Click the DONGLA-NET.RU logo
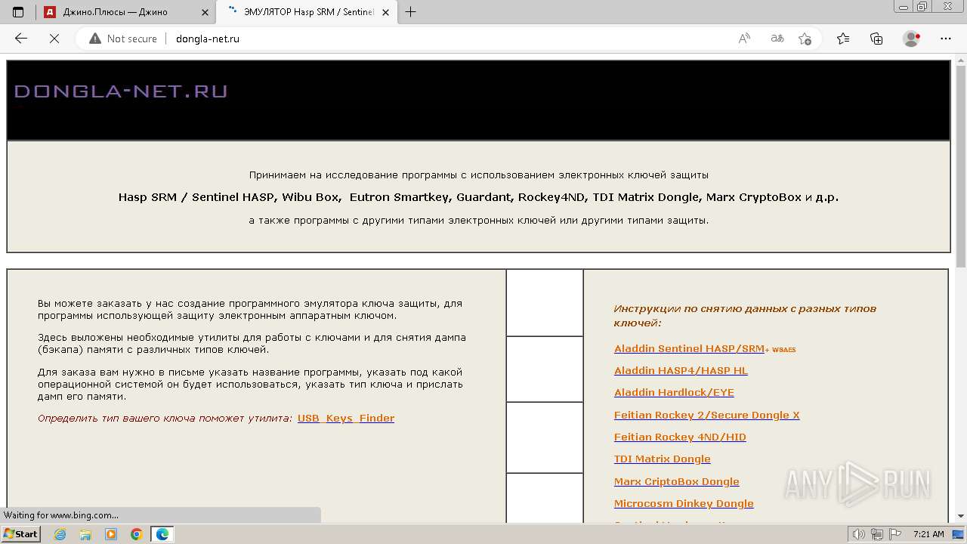The height and width of the screenshot is (544, 967). tap(121, 91)
